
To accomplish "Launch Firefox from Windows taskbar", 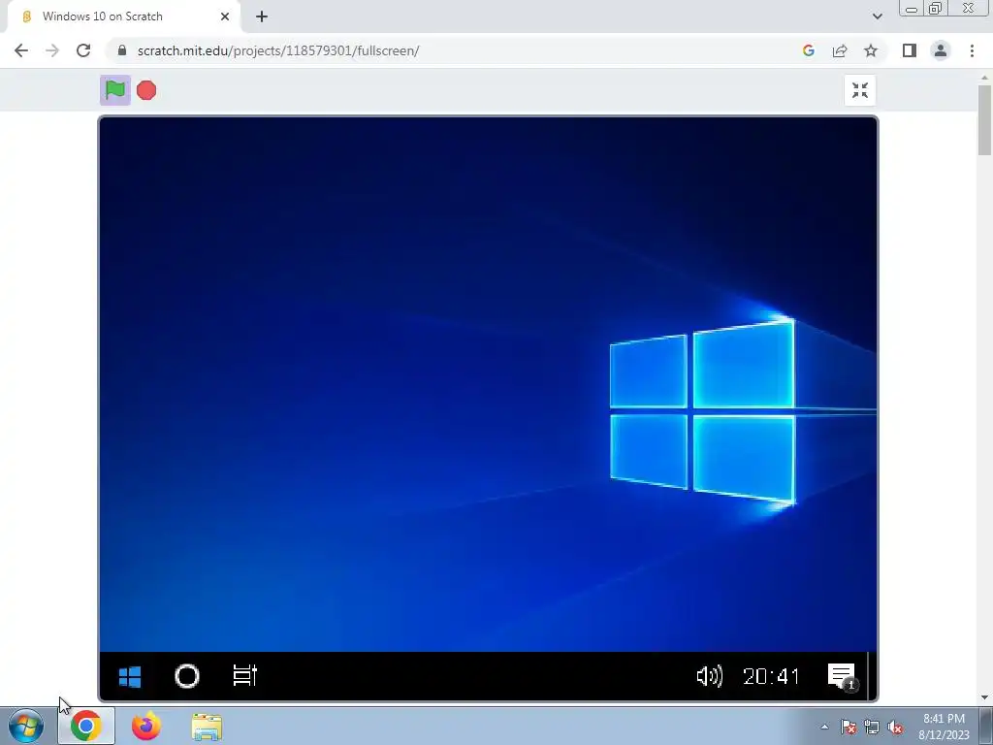I will pyautogui.click(x=146, y=726).
